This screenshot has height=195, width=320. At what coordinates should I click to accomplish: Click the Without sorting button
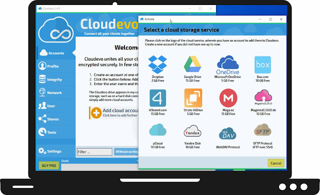126,151
